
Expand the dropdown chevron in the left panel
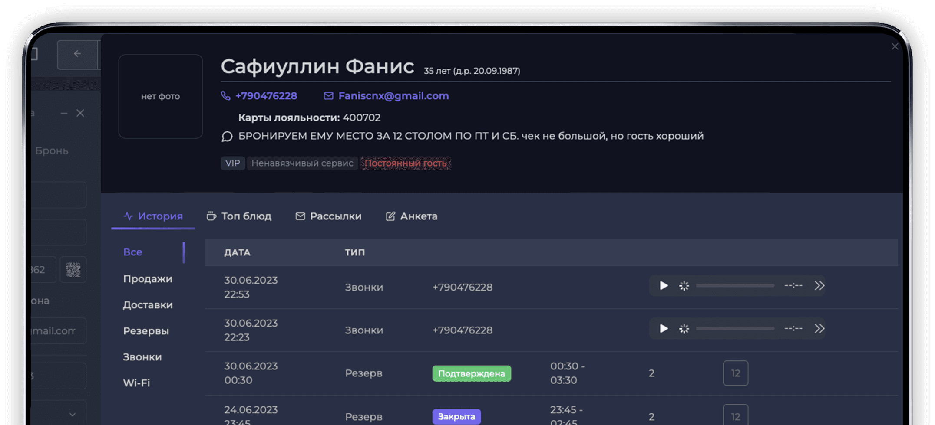73,415
